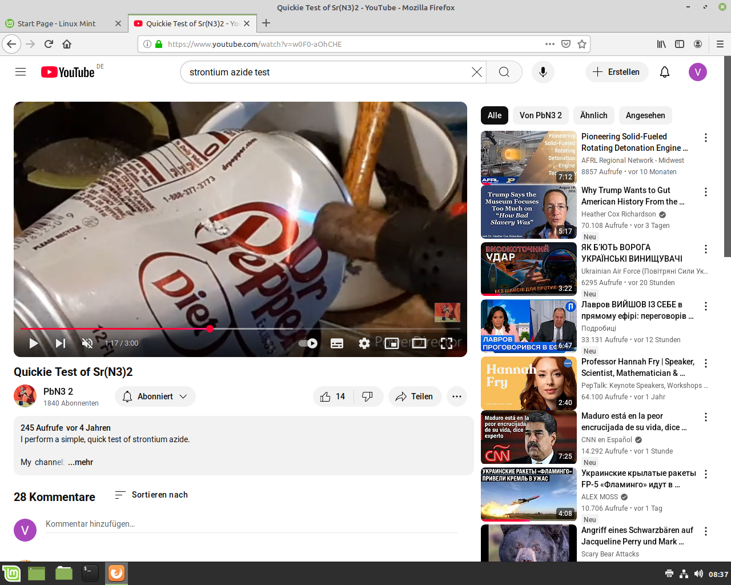Reload the page in Firefox
The height and width of the screenshot is (585, 731).
point(49,44)
